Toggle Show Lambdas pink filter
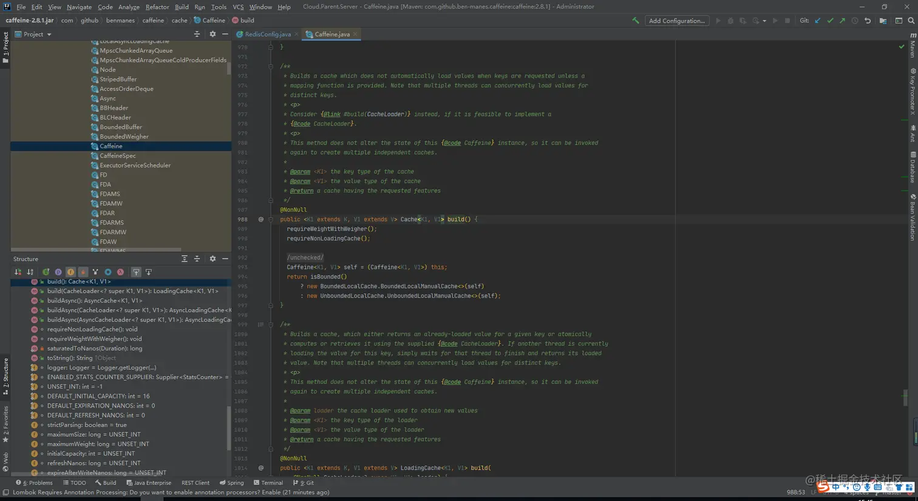This screenshot has height=501, width=918. (x=120, y=272)
